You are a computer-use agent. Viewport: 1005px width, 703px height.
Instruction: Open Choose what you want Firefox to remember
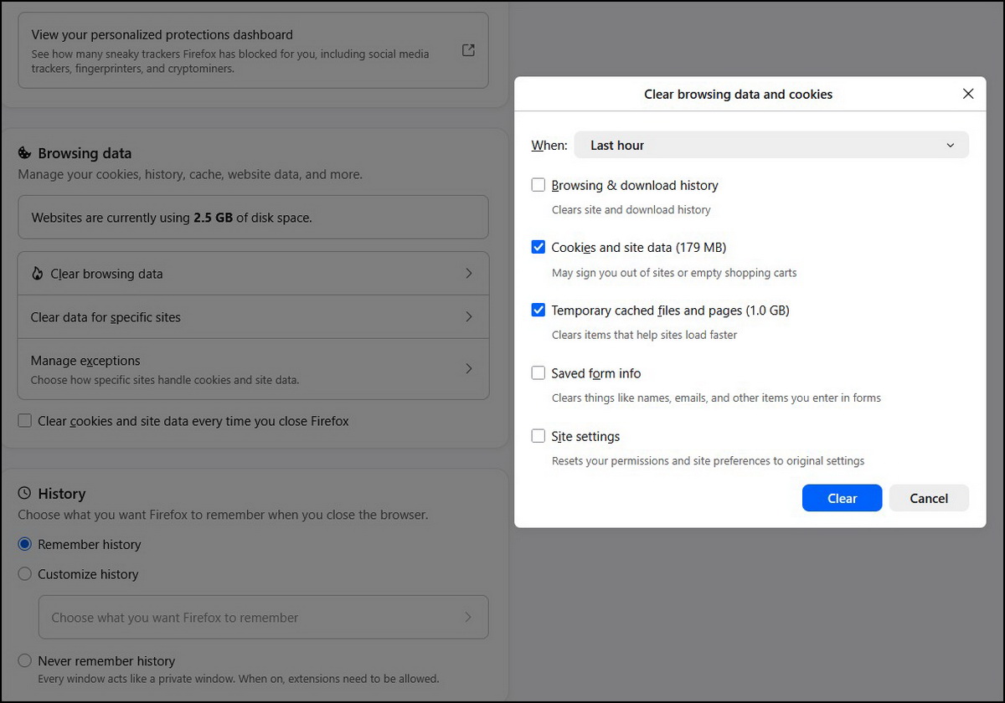pyautogui.click(x=263, y=618)
